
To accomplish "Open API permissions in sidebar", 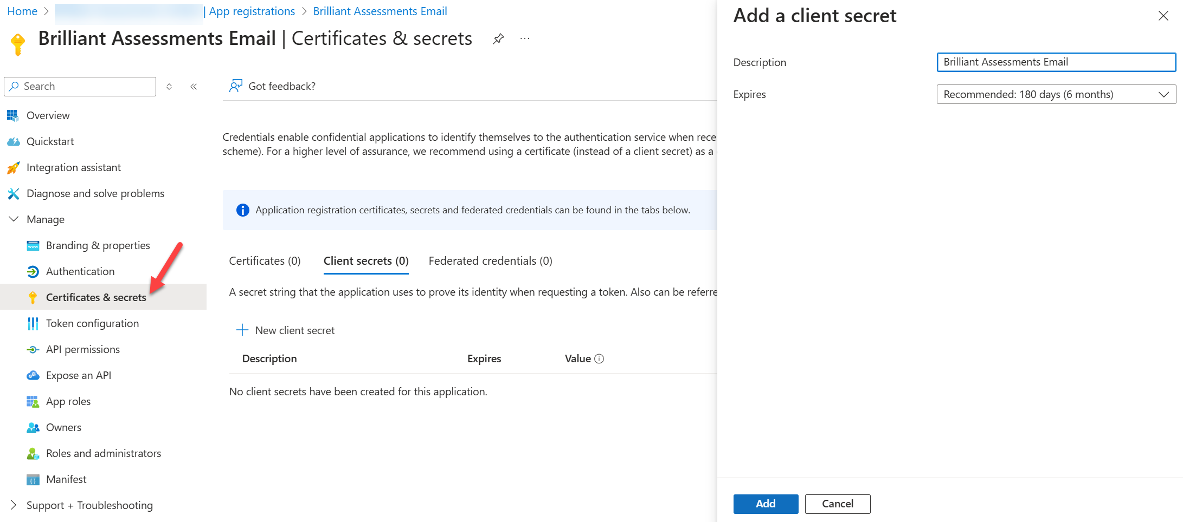I will click(x=82, y=349).
